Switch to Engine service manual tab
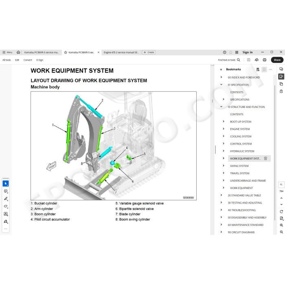285x285 pixels. pos(121,53)
